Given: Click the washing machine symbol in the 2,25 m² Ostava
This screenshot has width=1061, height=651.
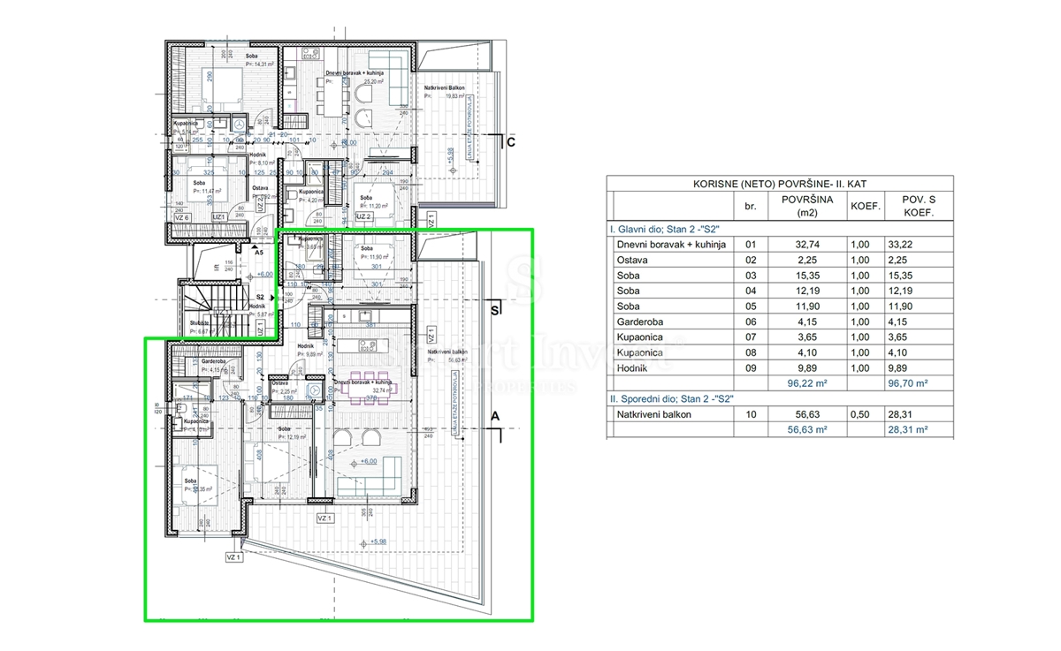Looking at the screenshot, I should [316, 389].
